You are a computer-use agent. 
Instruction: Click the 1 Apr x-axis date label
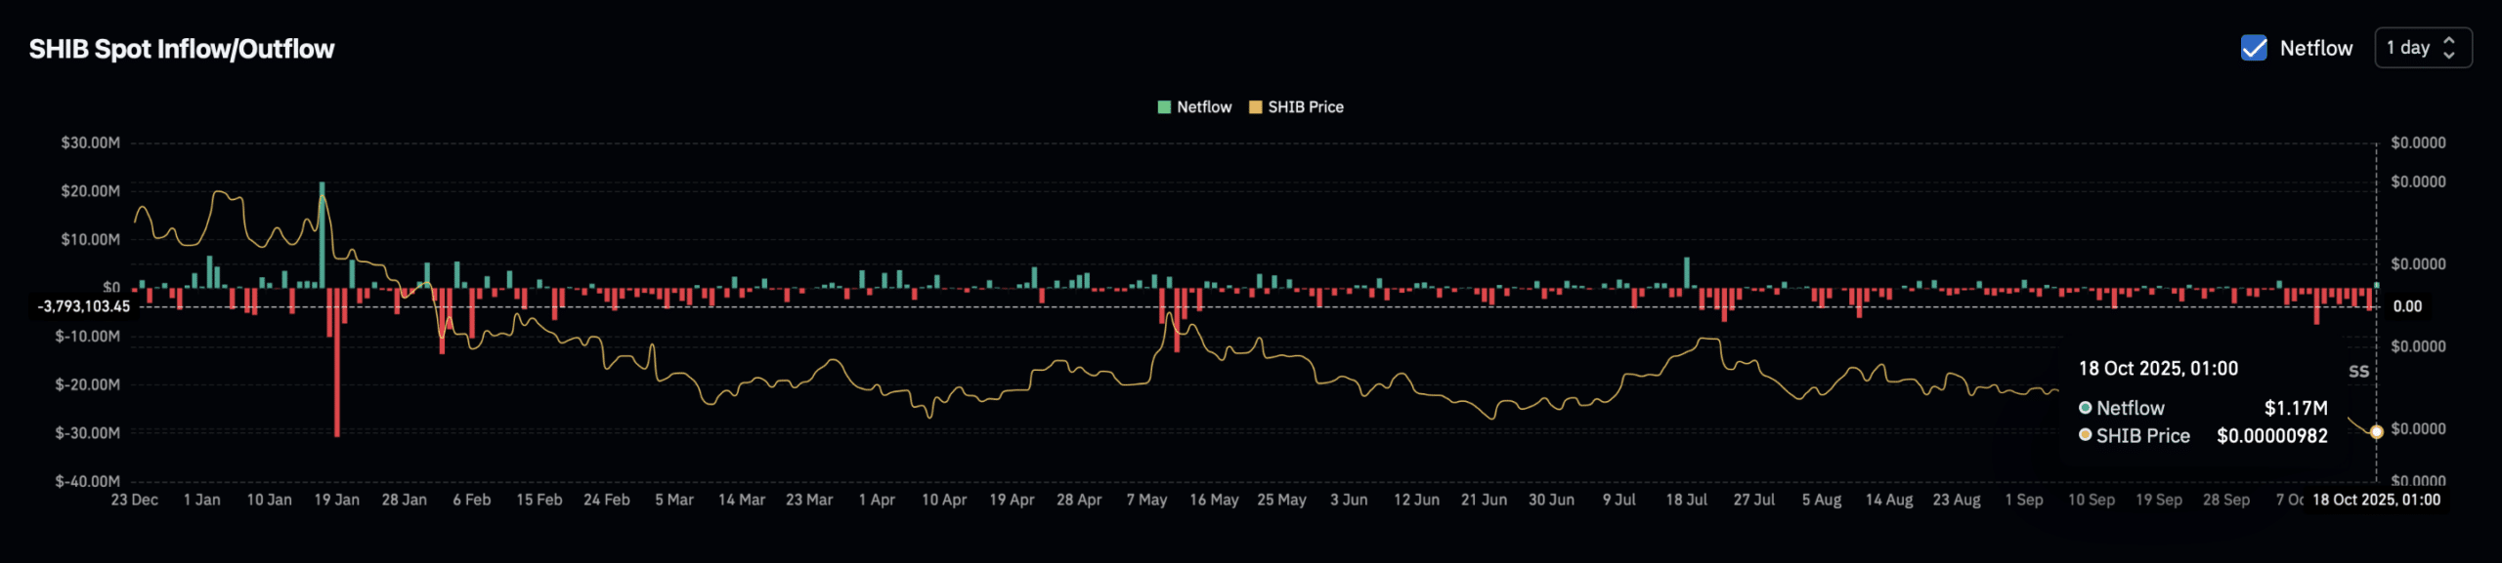877,500
